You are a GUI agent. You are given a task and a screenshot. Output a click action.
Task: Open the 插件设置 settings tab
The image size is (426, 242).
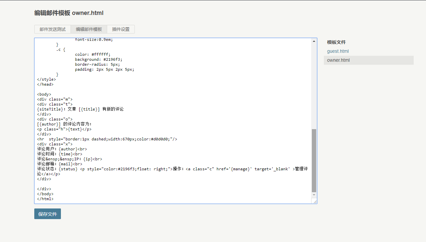coord(120,29)
